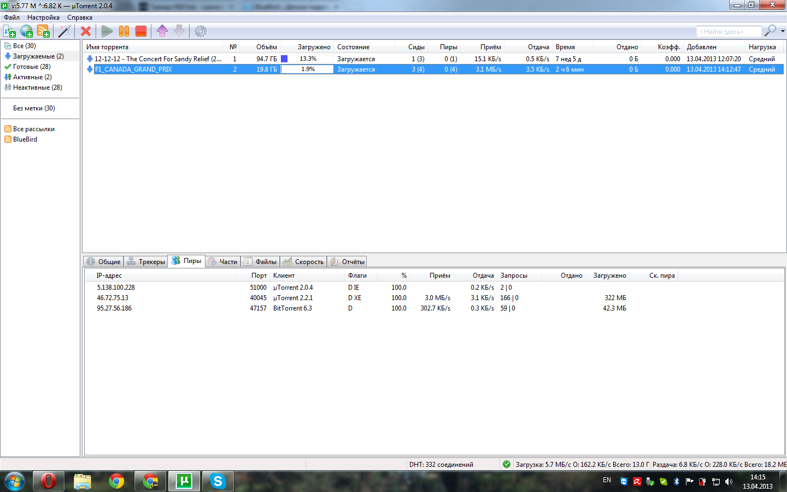Sort peers by Запросы column

(519, 276)
